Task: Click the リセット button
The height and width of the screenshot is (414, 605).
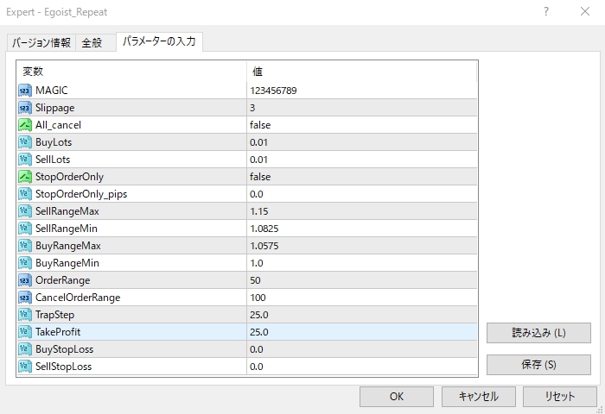Action: (559, 397)
